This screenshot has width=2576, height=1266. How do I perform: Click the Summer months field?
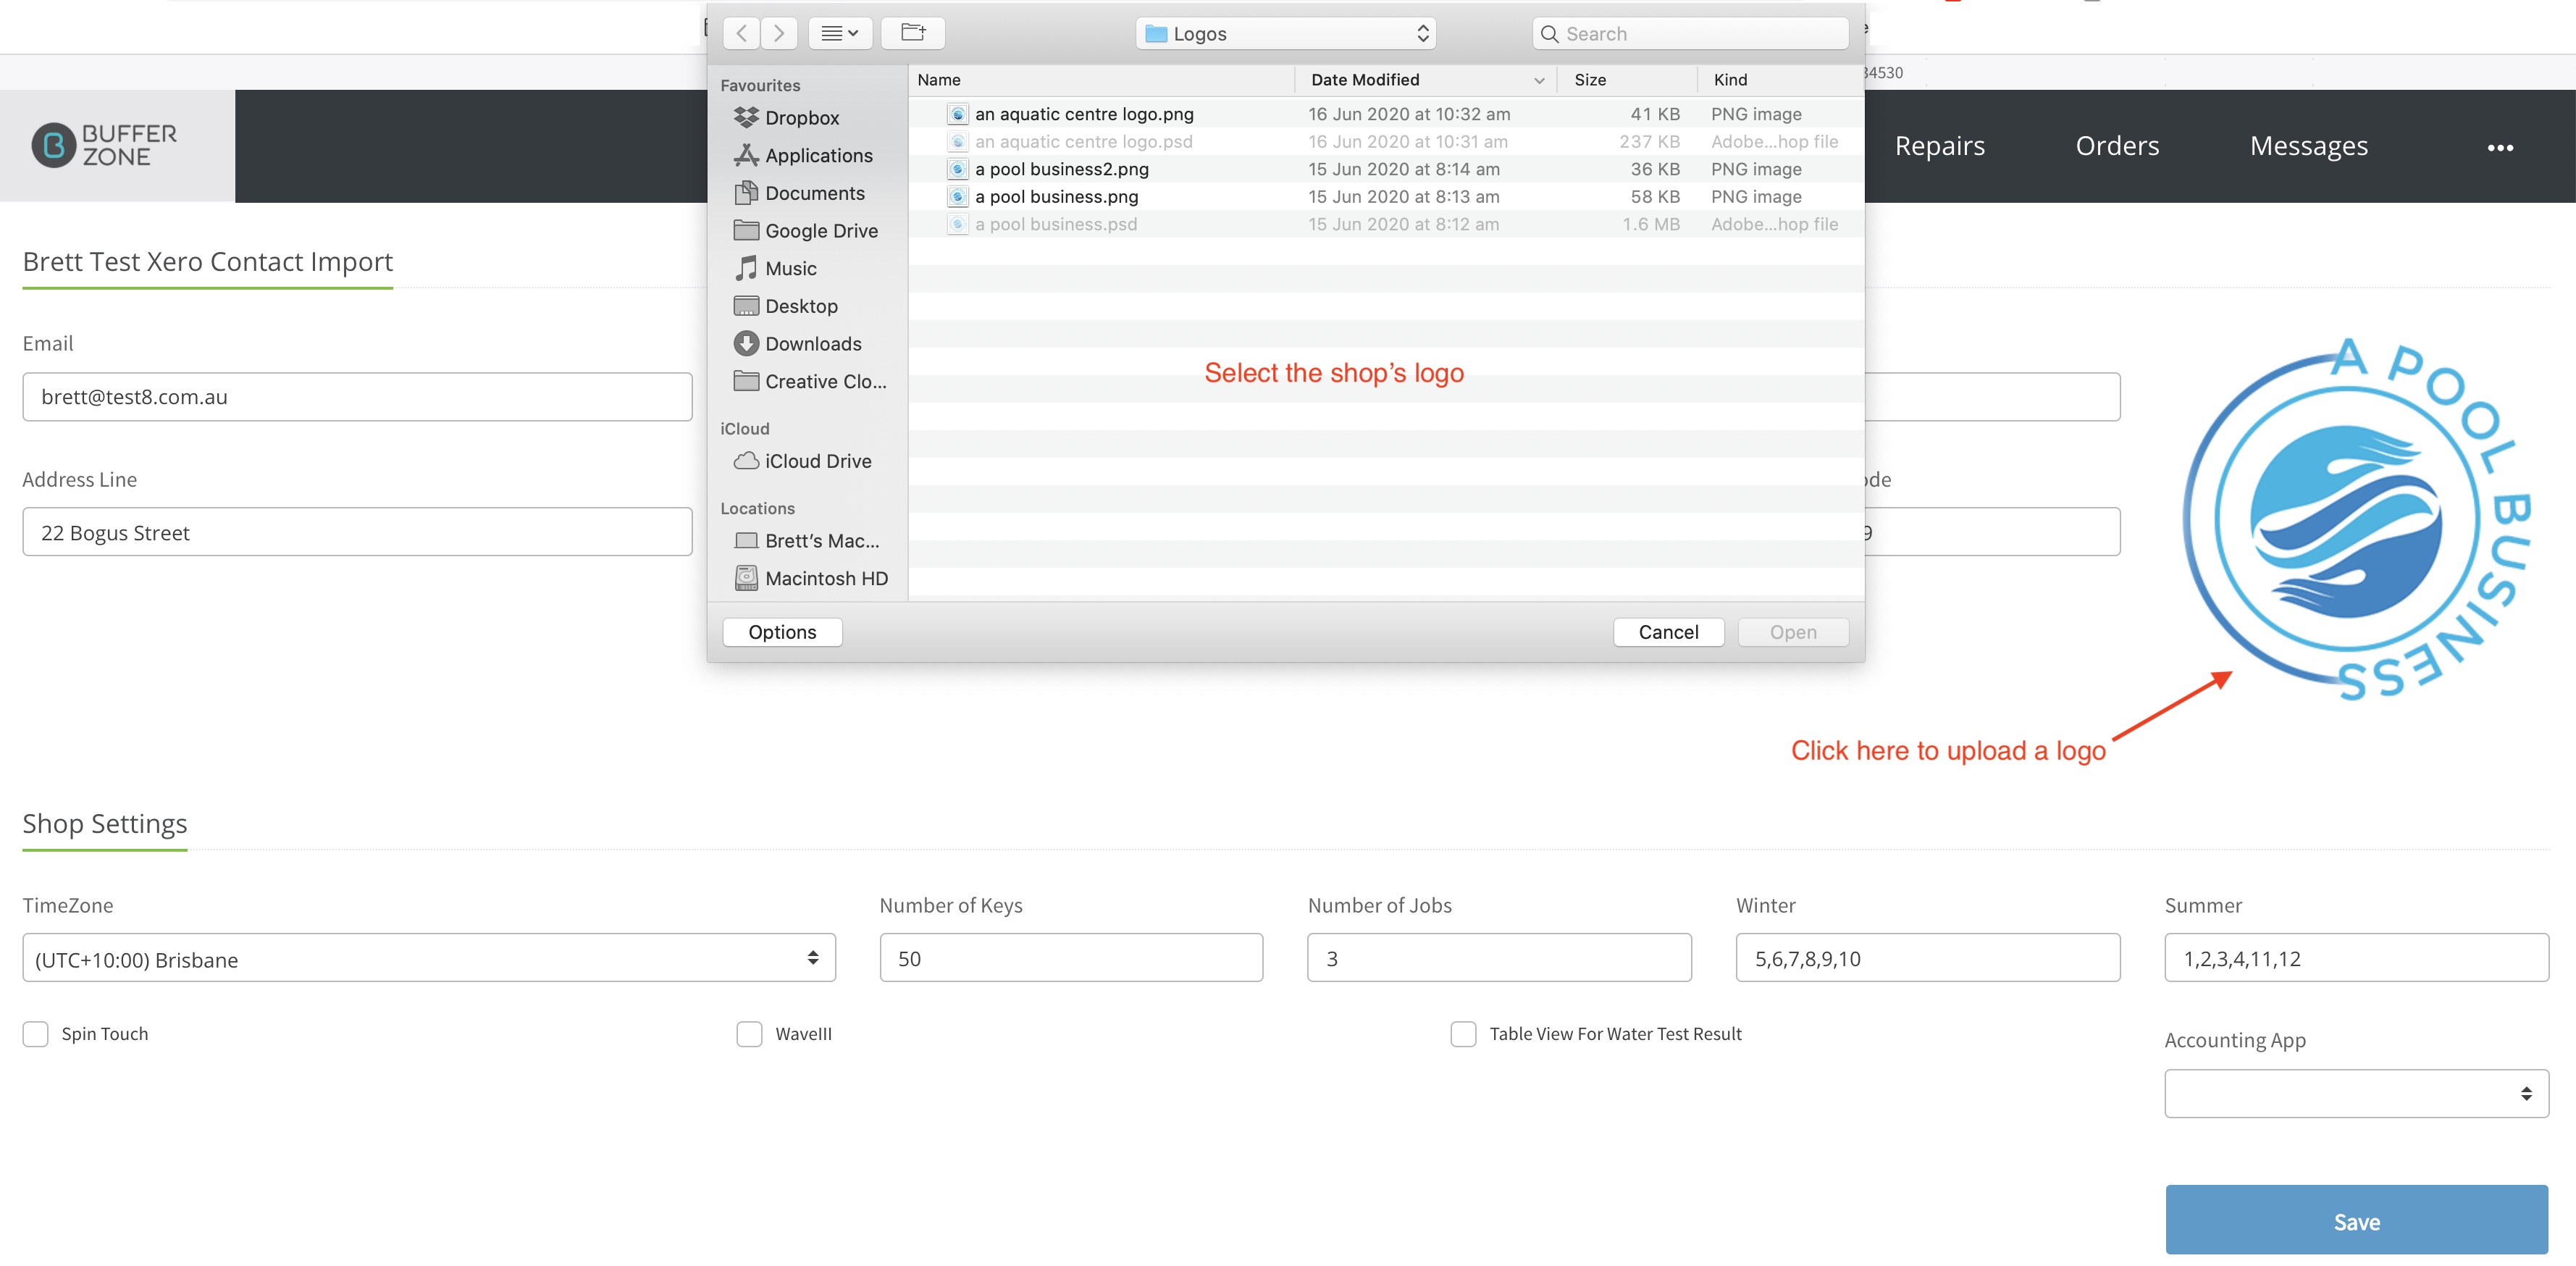[2356, 958]
